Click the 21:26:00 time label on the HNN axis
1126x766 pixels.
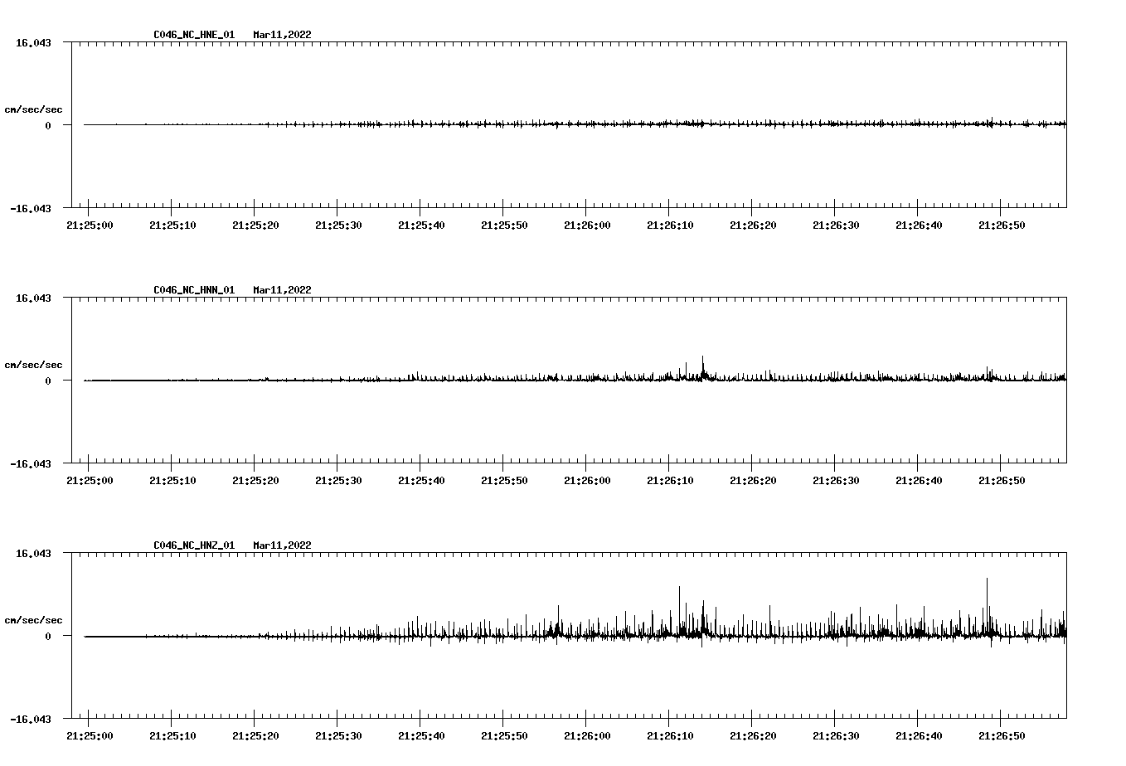[587, 481]
